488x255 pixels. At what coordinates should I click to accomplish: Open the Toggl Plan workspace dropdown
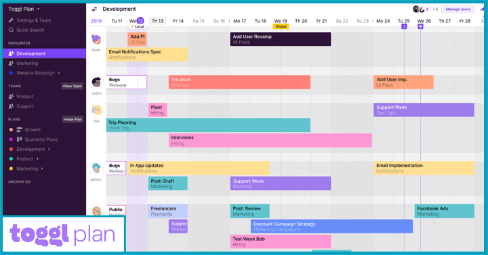(24, 9)
